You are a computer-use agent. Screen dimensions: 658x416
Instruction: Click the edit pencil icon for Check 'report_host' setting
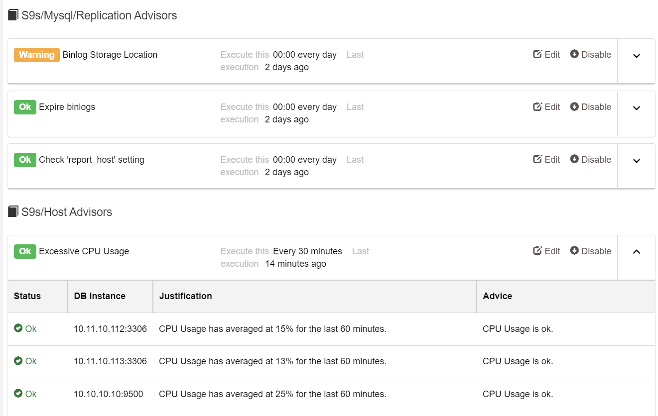[x=537, y=159]
